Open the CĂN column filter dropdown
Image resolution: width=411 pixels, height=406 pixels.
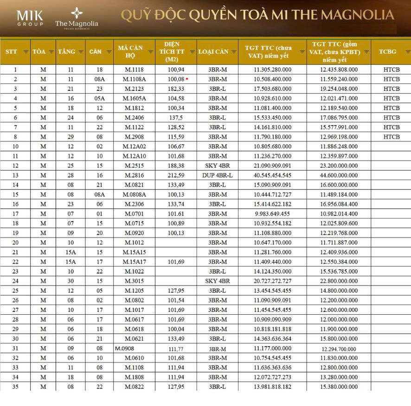pos(109,52)
